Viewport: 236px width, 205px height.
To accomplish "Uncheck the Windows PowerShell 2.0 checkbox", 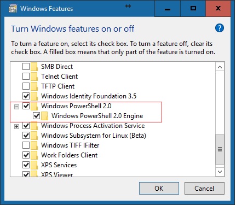I will click(x=26, y=106).
